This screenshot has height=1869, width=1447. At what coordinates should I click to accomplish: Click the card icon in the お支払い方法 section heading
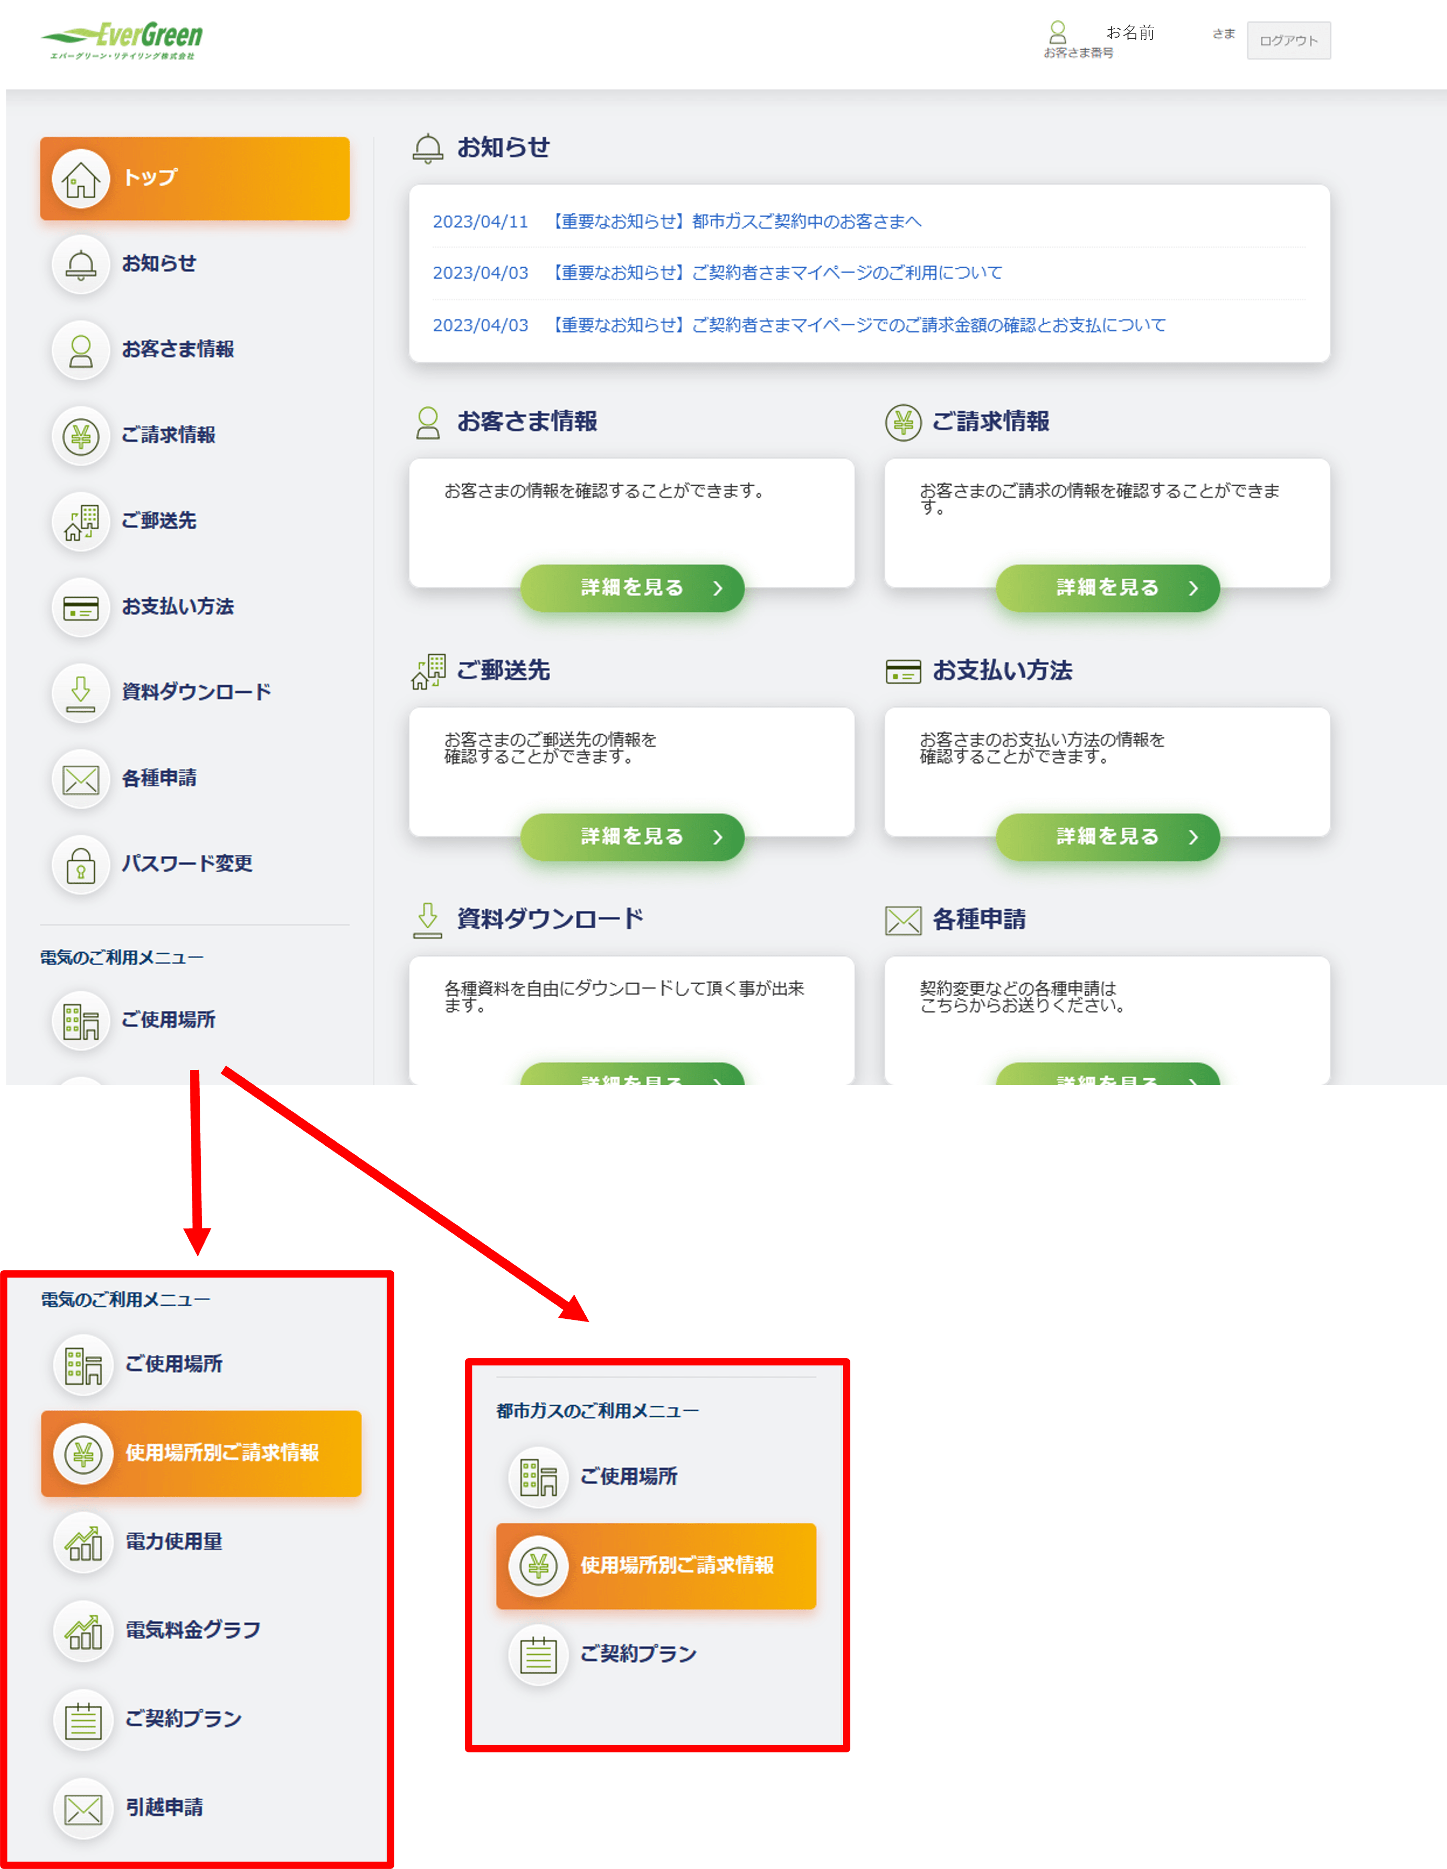(x=903, y=671)
